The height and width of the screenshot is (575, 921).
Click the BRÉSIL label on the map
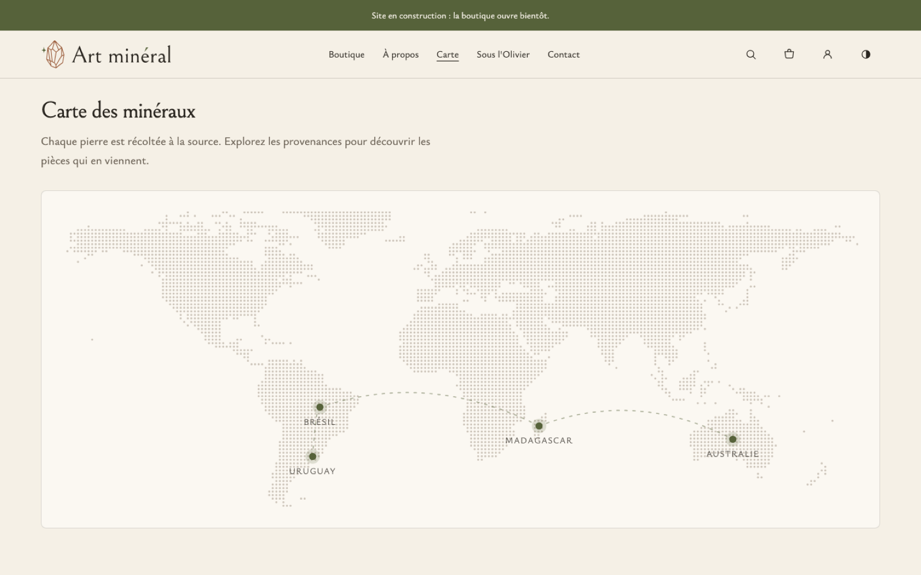(320, 422)
